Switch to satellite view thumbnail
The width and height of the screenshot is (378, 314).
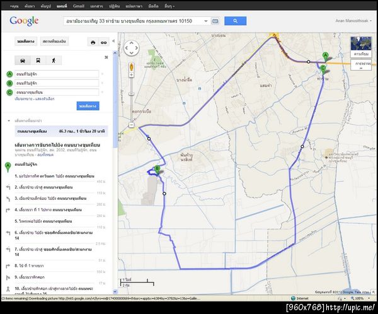pyautogui.click(x=361, y=47)
